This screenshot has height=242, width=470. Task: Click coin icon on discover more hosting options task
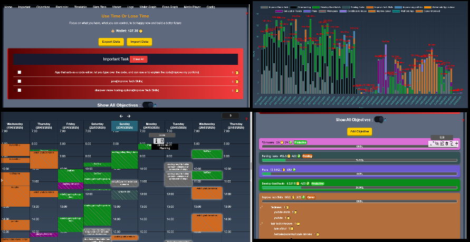237,91
